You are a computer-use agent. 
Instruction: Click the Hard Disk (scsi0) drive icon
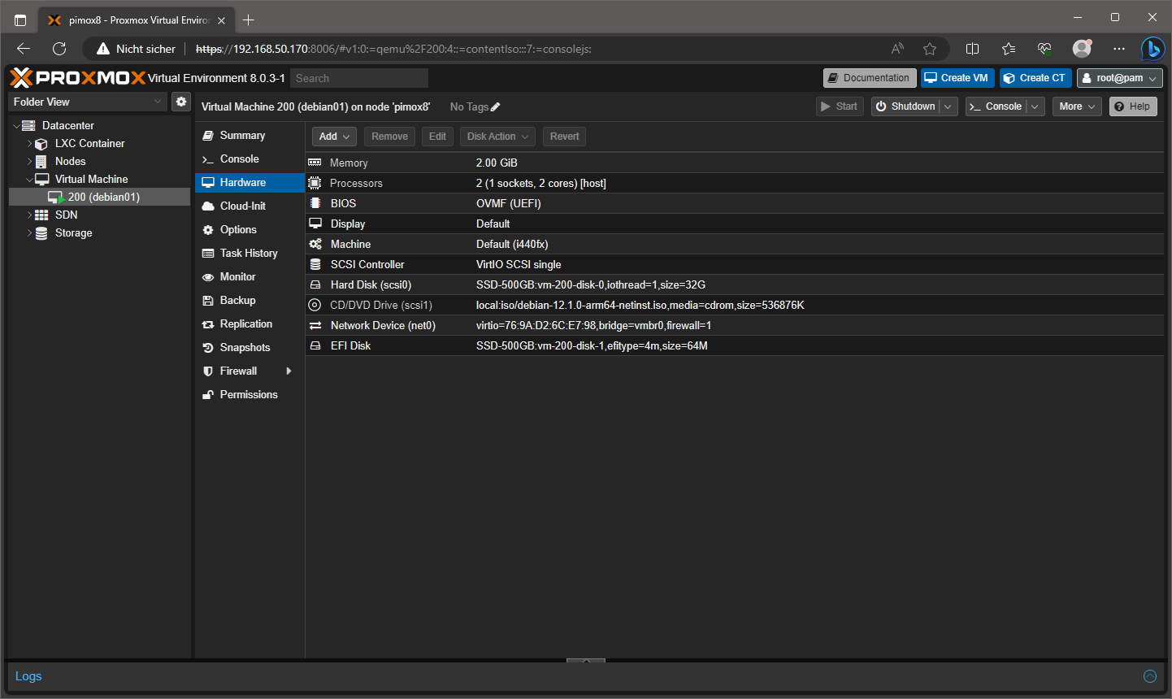315,284
